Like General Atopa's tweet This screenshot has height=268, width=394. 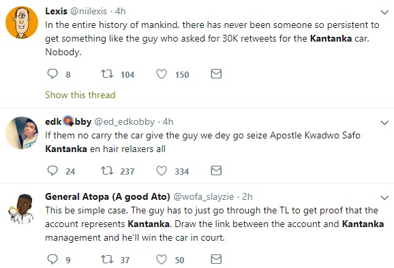[162, 259]
